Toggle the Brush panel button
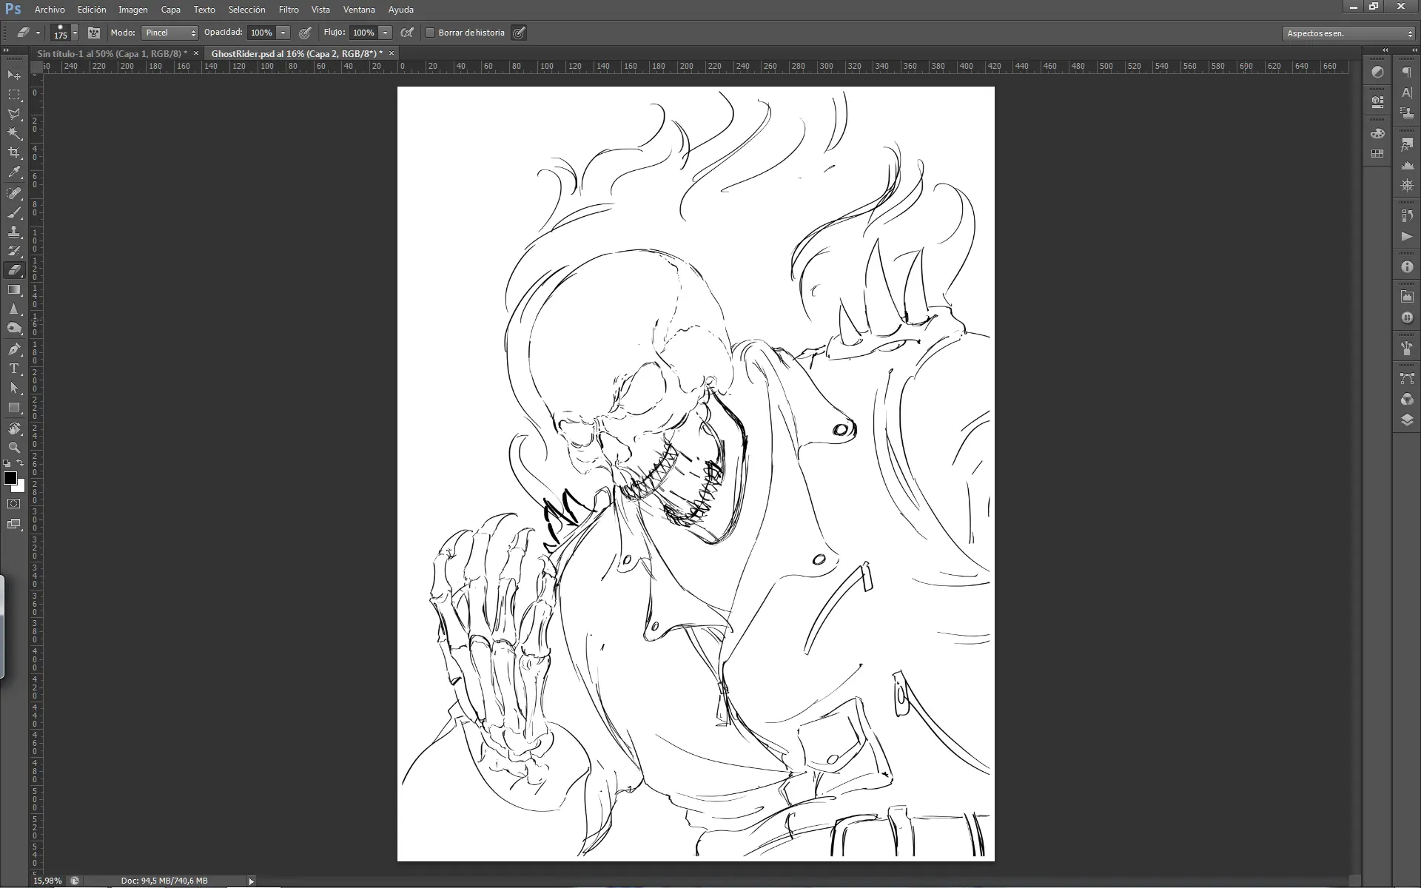The height and width of the screenshot is (888, 1421). pos(94,33)
